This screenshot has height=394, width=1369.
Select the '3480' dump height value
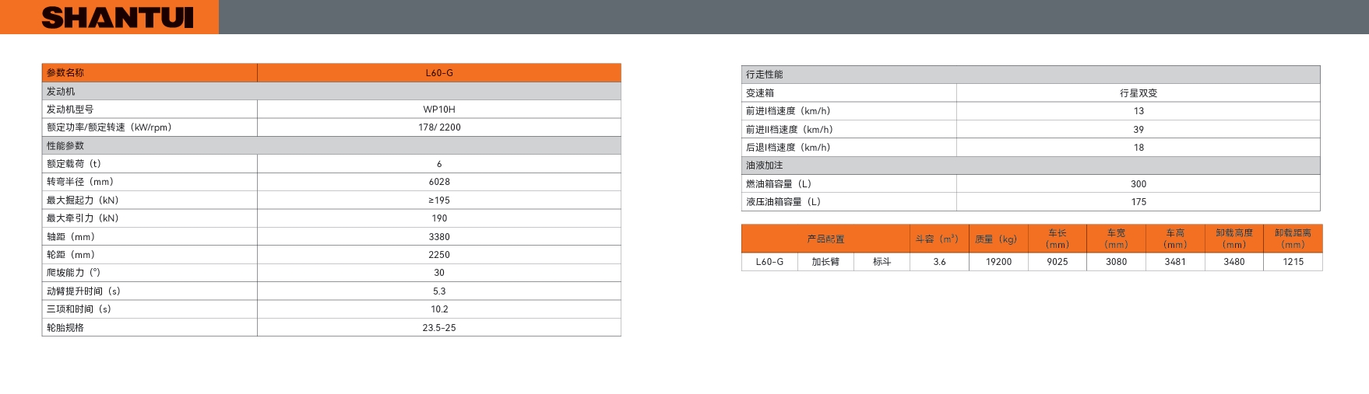[1234, 262]
